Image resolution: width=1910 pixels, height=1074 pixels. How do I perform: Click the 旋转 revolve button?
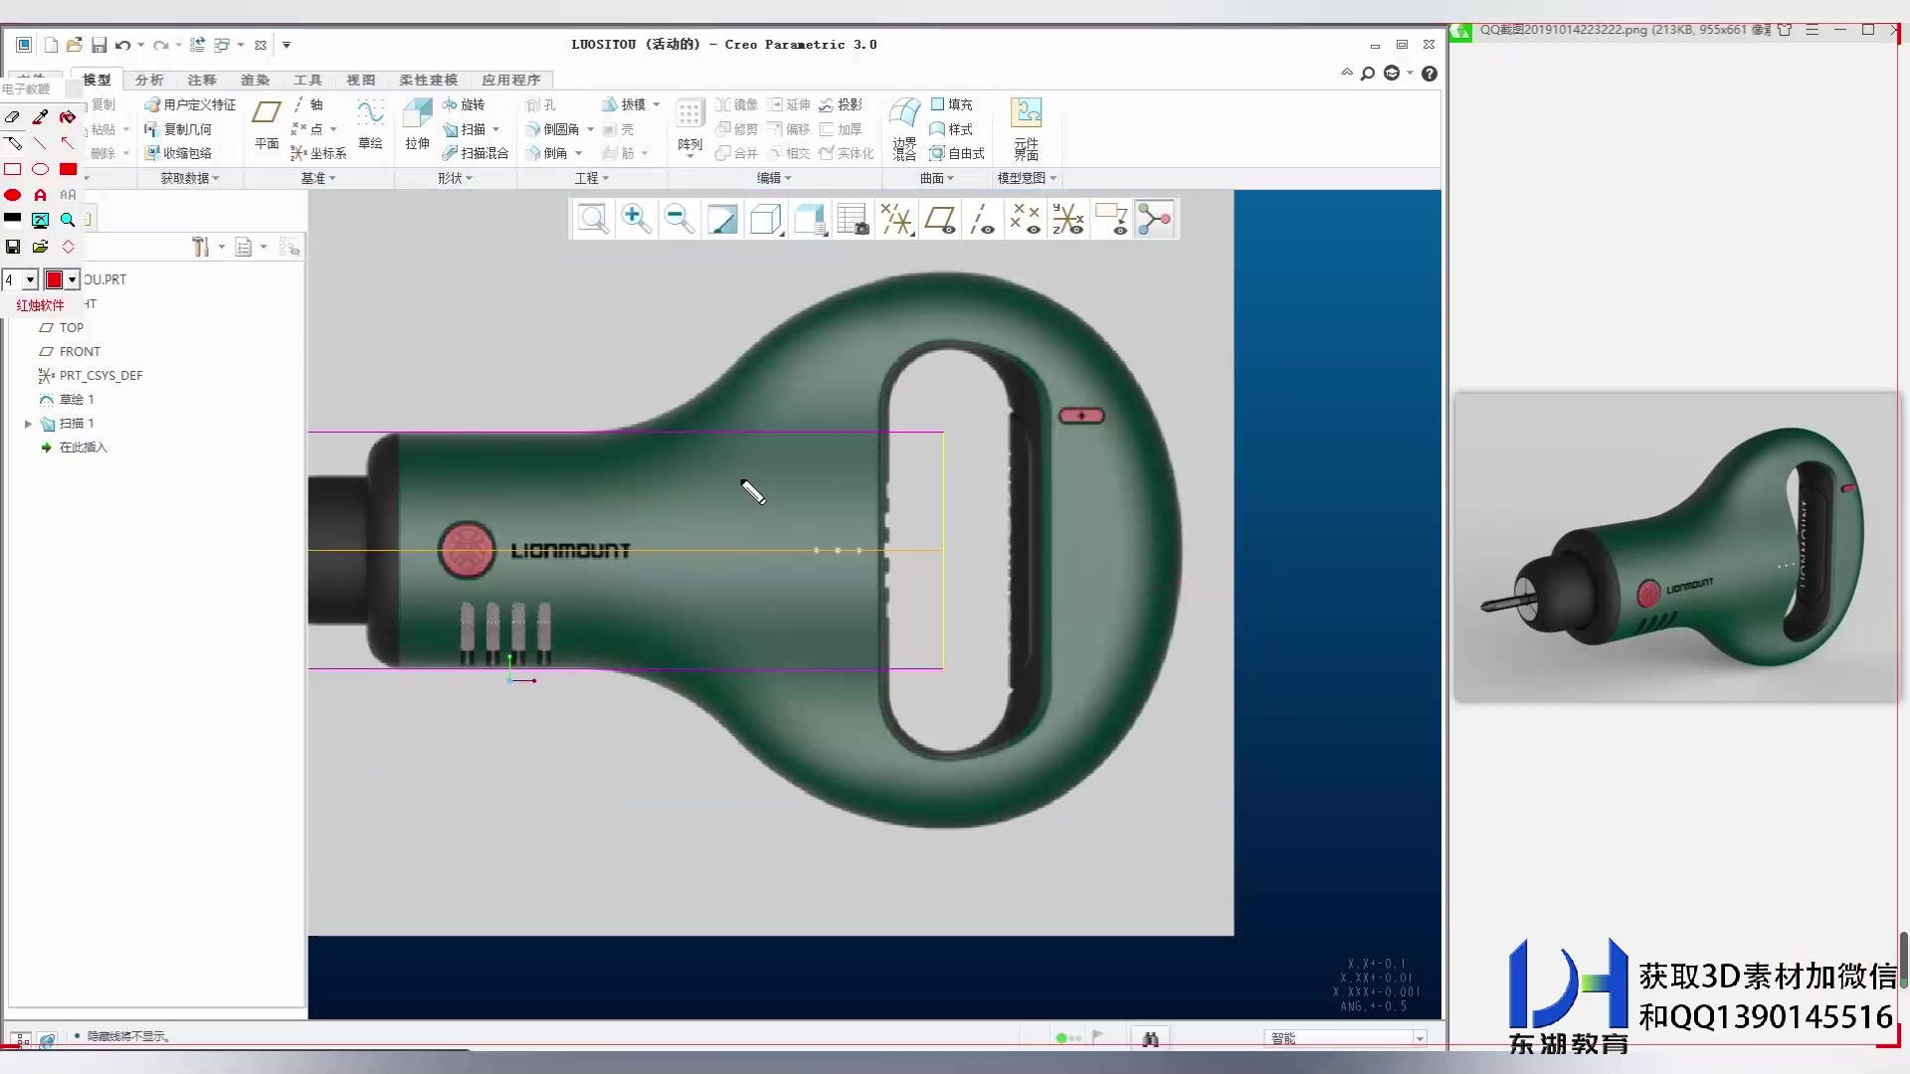tap(464, 104)
